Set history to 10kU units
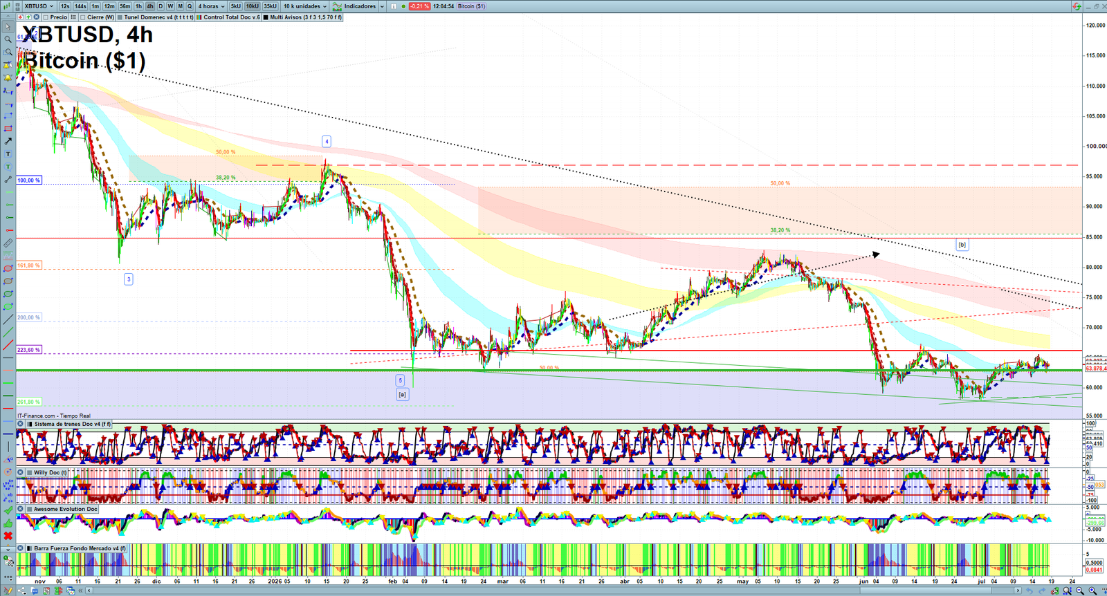 pyautogui.click(x=253, y=6)
